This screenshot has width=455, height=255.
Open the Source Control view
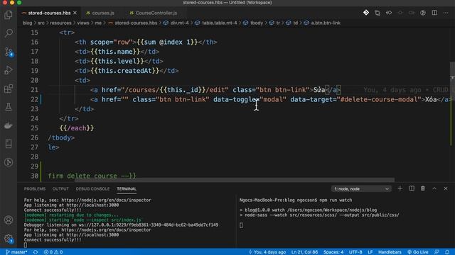tap(9, 52)
